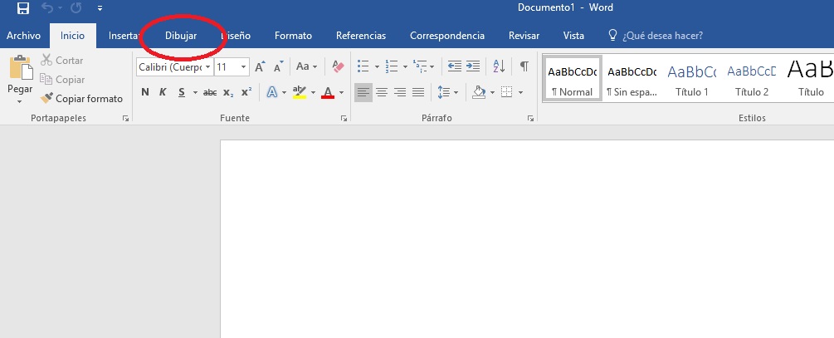Open the Dibujar tab
The image size is (834, 338).
point(181,36)
